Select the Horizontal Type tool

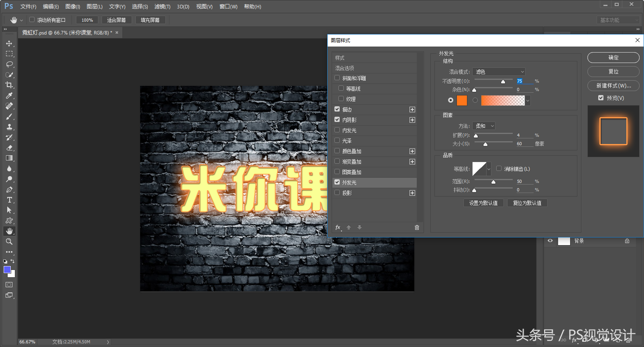(9, 200)
